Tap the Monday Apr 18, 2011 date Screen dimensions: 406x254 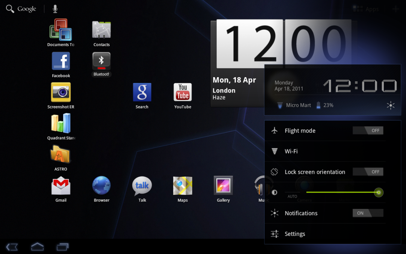289,85
